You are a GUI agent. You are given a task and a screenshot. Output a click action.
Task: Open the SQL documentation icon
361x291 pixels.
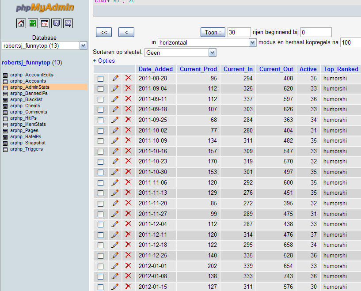pos(68,23)
